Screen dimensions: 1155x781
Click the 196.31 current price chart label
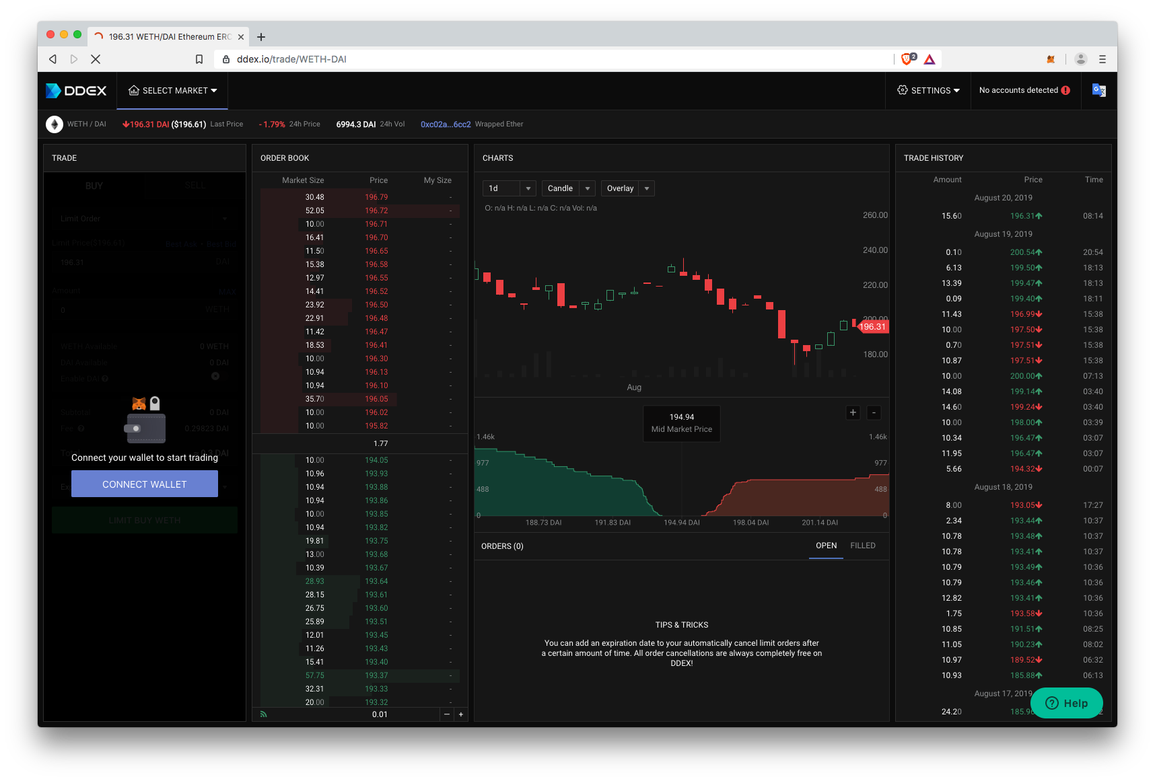(x=872, y=327)
